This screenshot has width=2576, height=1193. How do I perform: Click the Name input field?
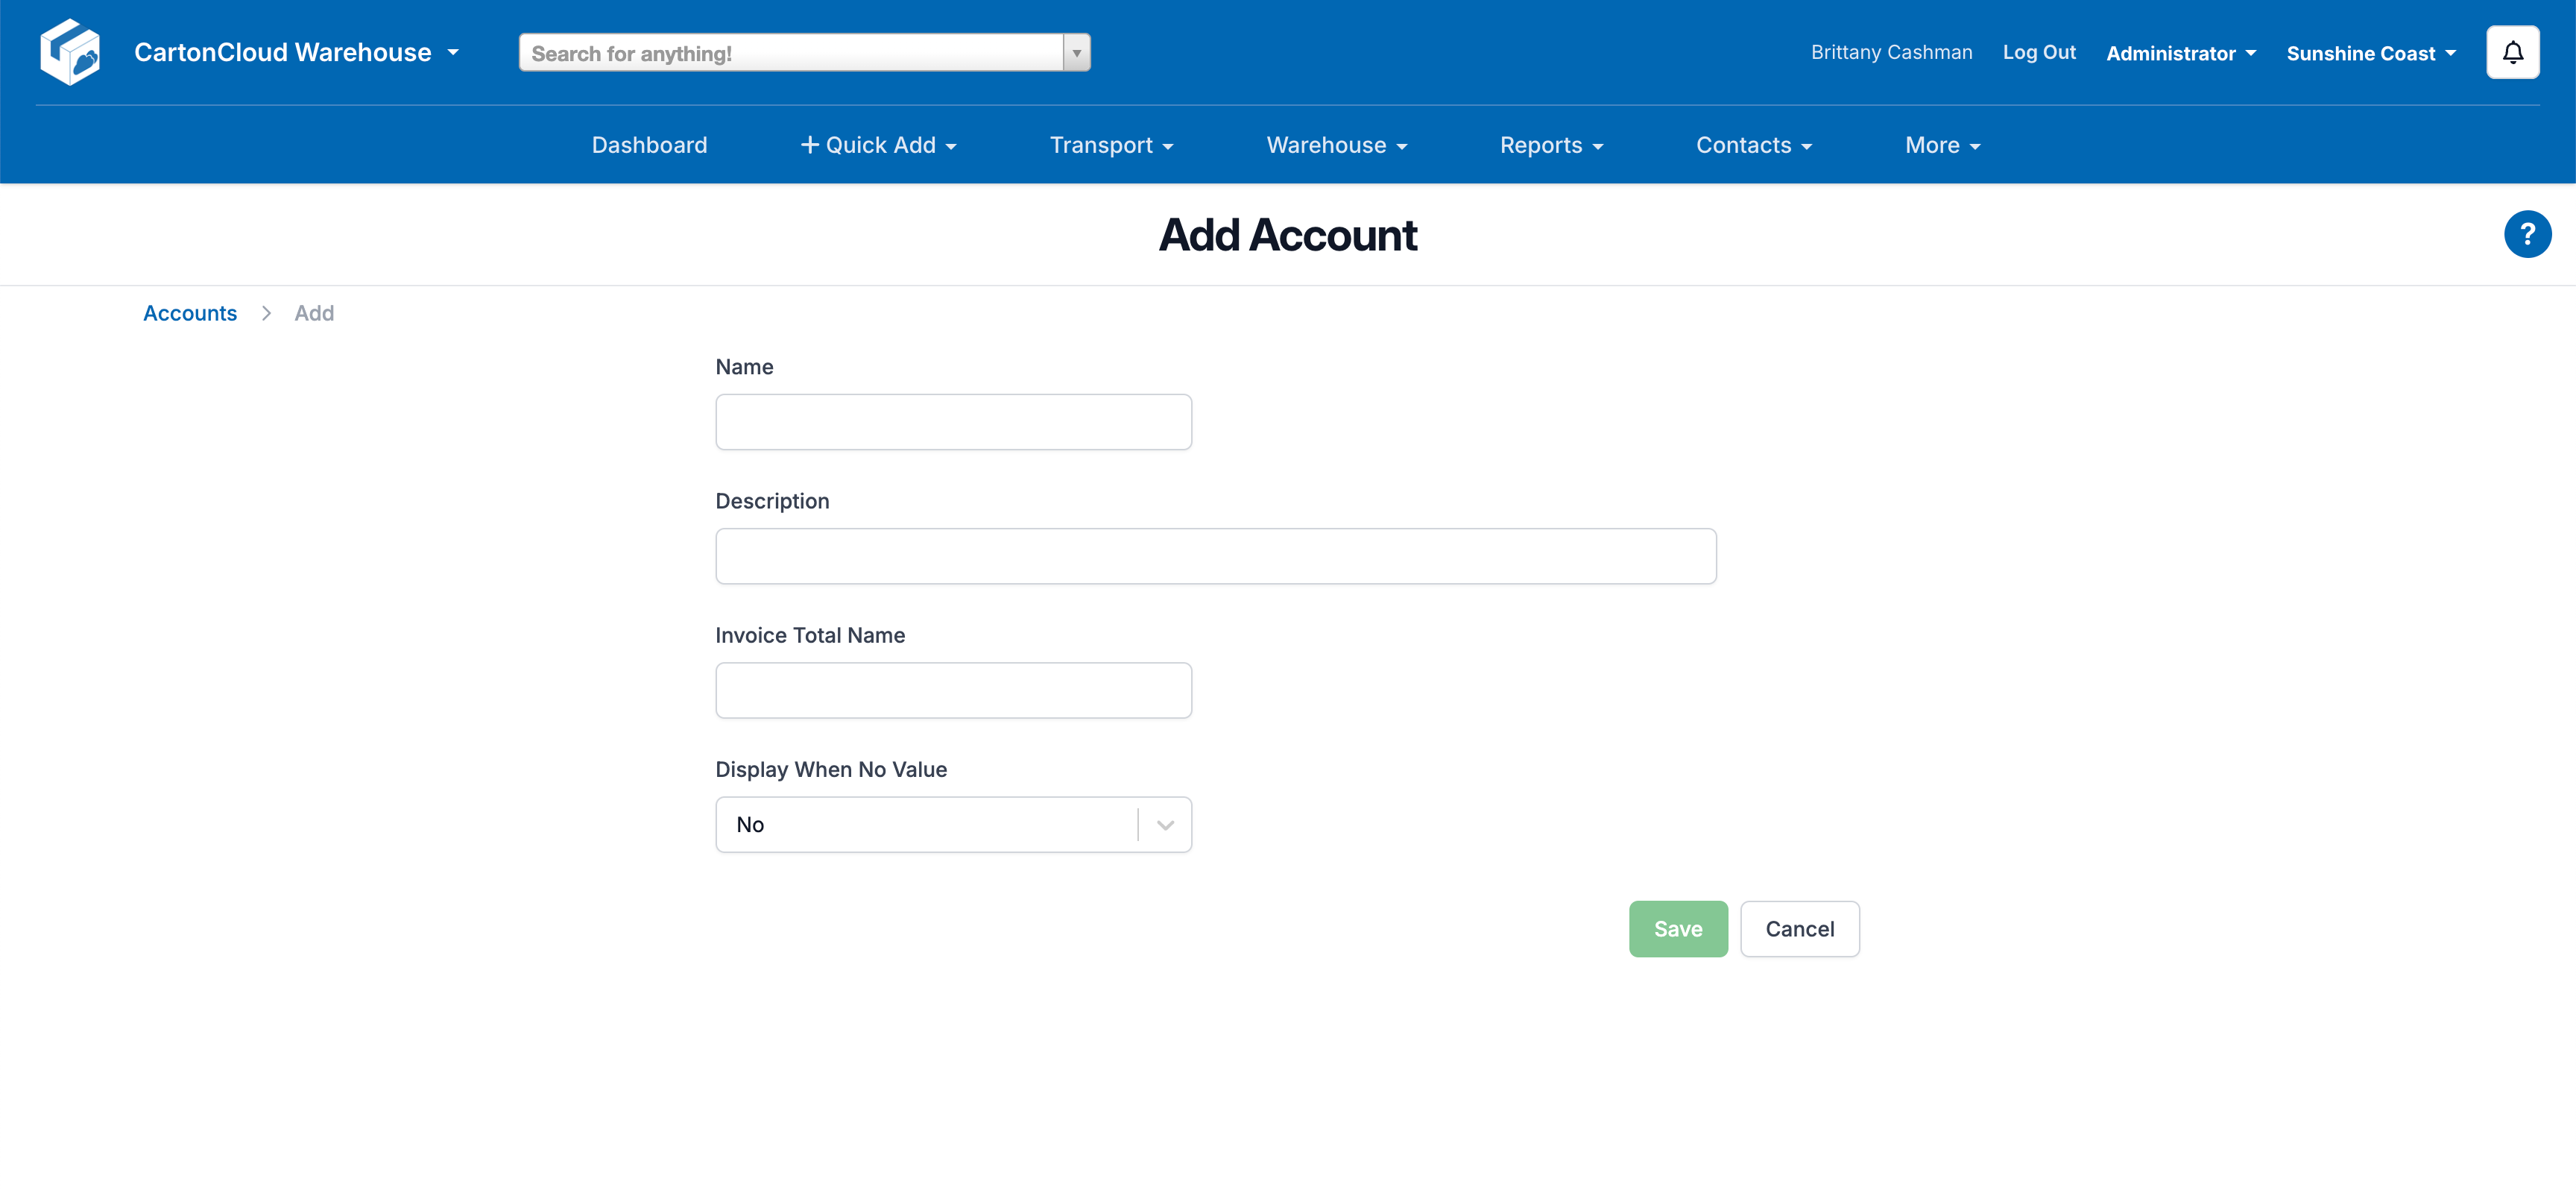[x=952, y=421]
